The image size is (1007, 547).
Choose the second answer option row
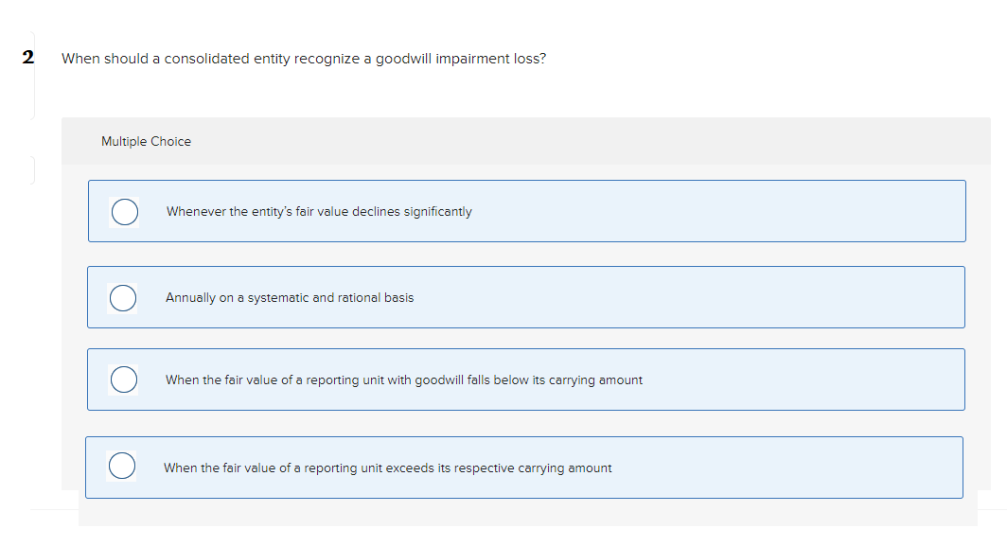click(x=526, y=296)
